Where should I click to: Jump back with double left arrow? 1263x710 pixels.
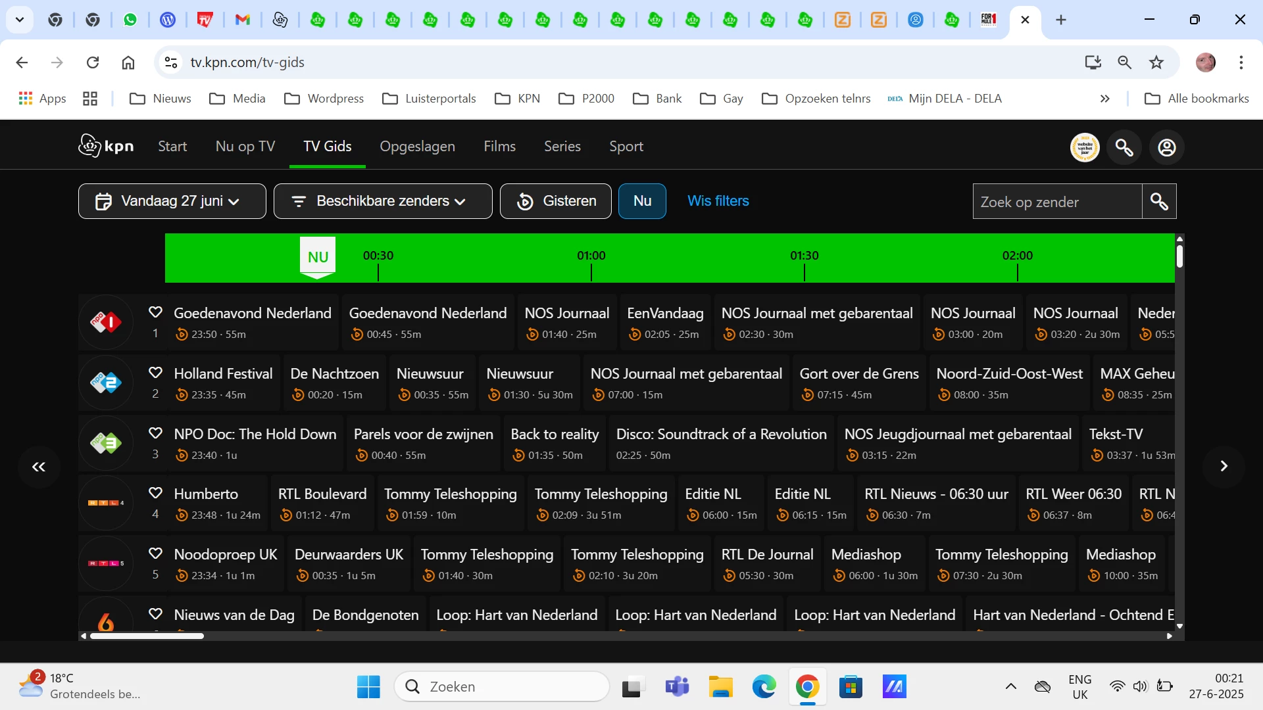click(x=39, y=467)
